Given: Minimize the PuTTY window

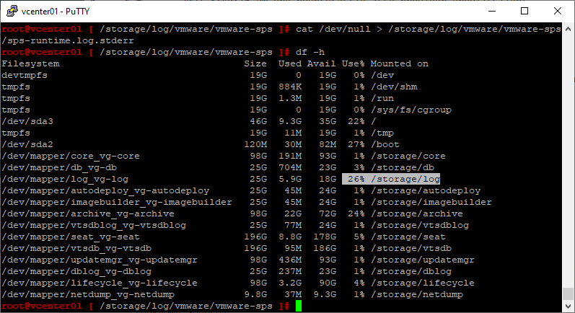Looking at the screenshot, I should point(491,11).
